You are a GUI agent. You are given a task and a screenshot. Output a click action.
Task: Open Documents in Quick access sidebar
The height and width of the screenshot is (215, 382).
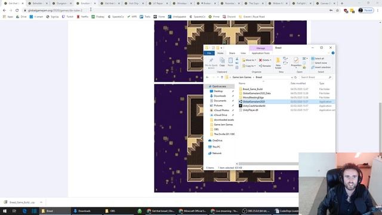pos(220,101)
